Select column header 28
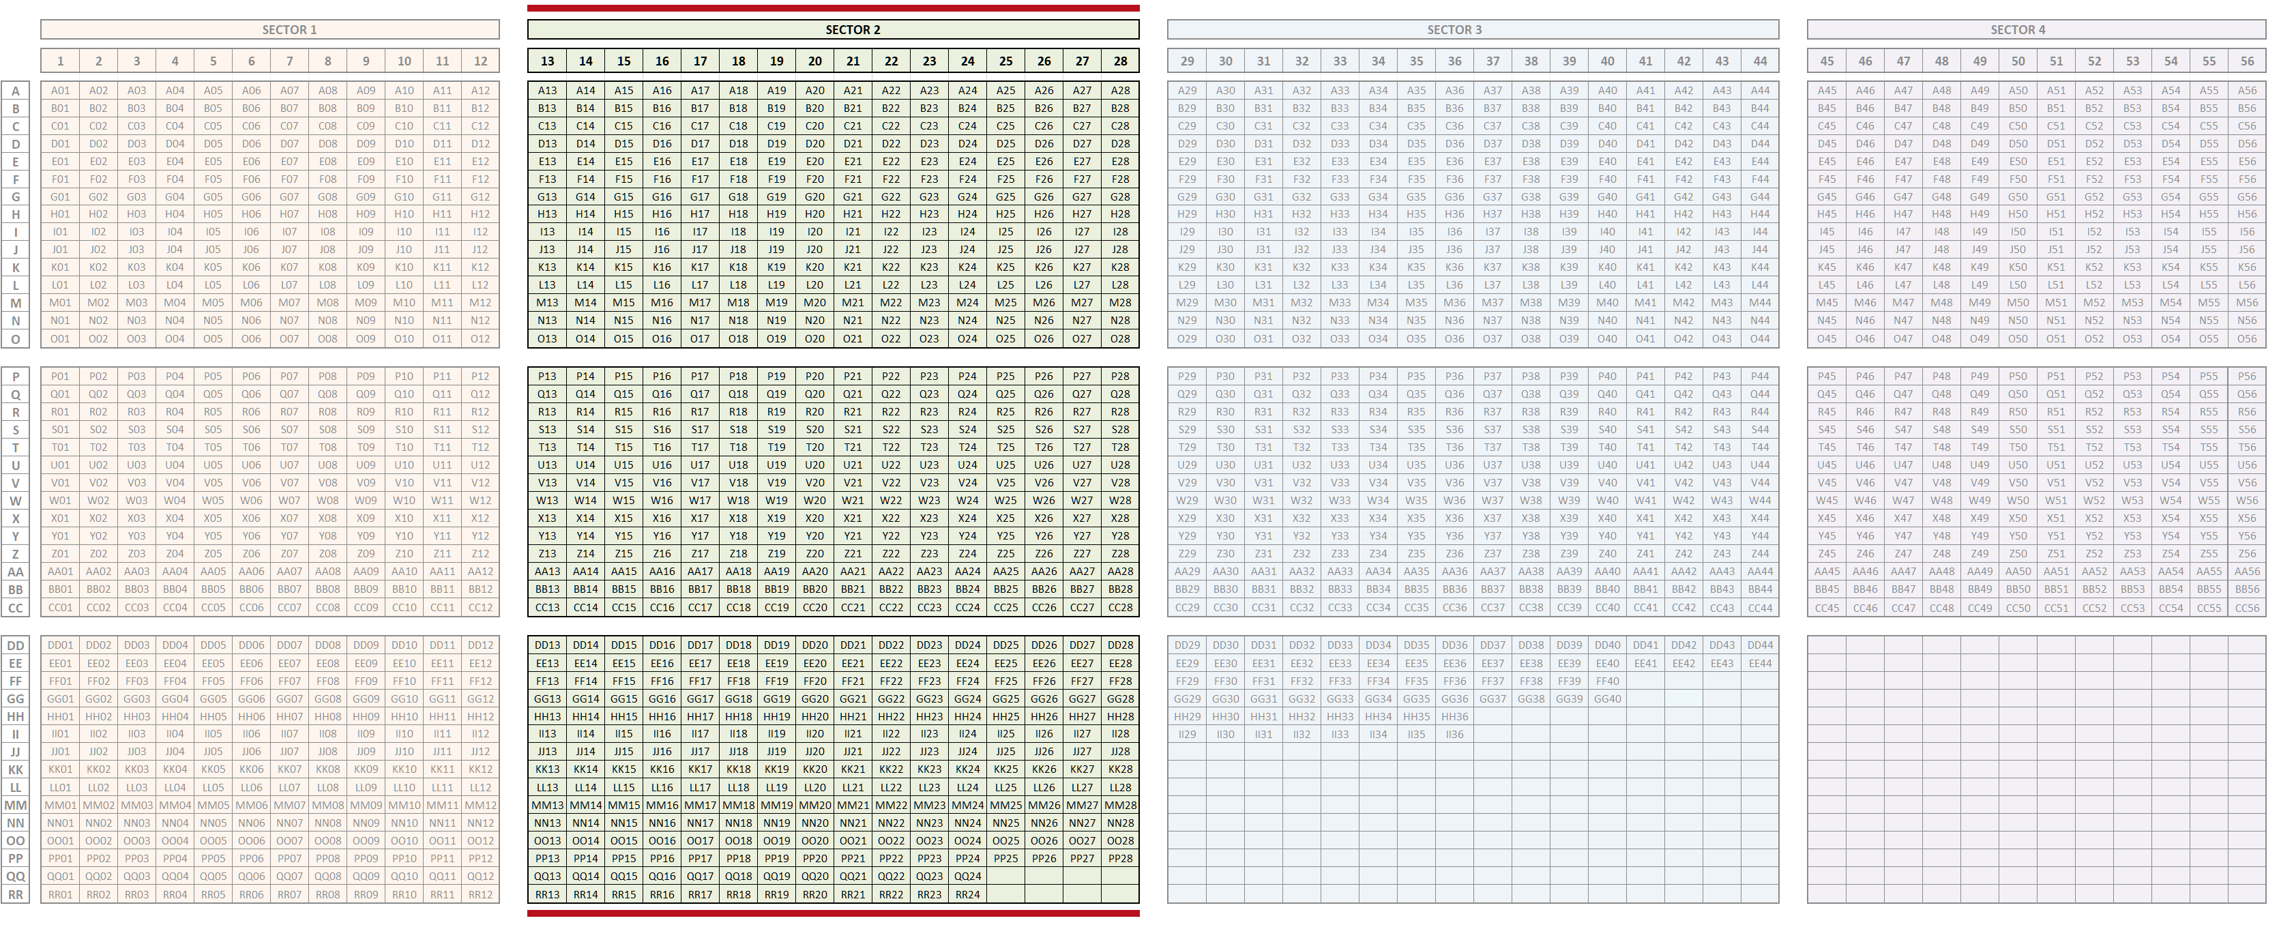2294x927 pixels. 1120,61
